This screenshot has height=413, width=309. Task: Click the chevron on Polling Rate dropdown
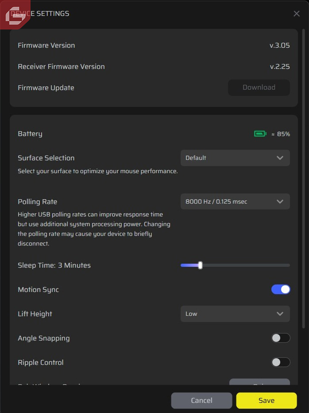280,201
